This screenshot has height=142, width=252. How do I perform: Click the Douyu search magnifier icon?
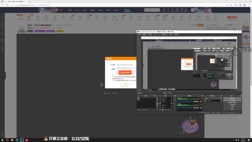click(x=158, y=10)
